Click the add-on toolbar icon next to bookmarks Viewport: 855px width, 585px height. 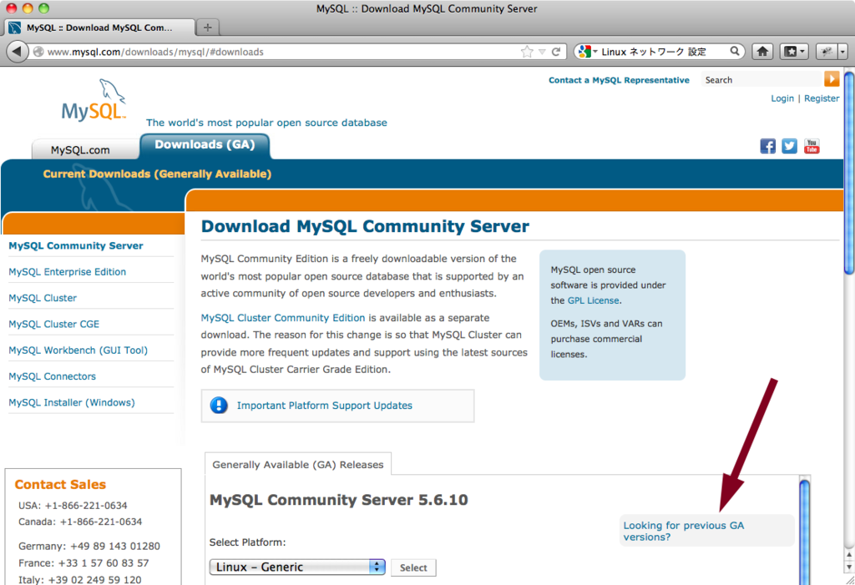(x=827, y=52)
